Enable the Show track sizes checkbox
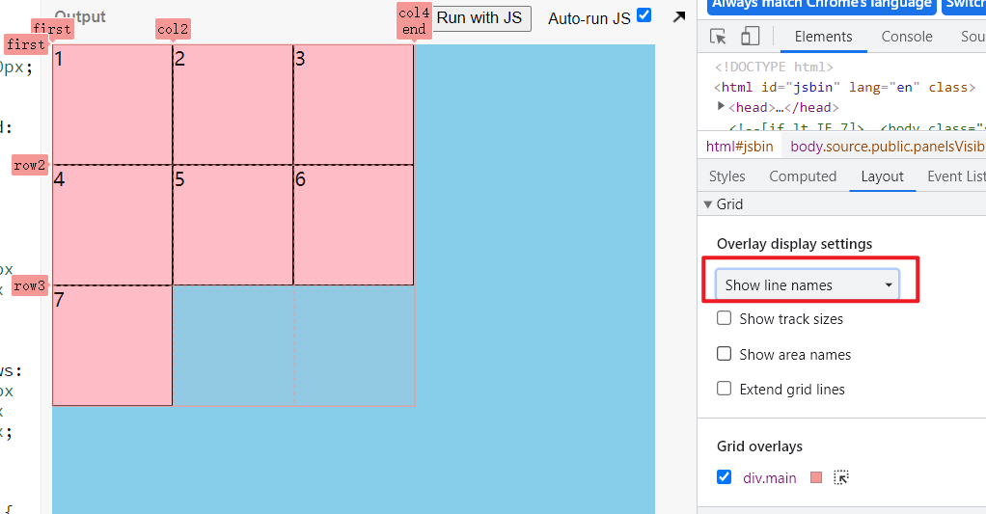 [725, 318]
